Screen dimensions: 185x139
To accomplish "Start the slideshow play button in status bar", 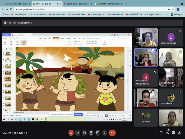I will pyautogui.click(x=107, y=116).
